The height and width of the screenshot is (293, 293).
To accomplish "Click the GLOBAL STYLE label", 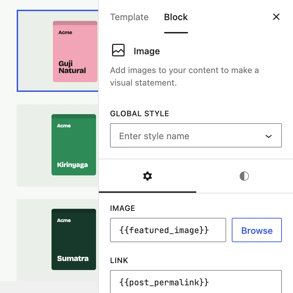I will pyautogui.click(x=140, y=113).
